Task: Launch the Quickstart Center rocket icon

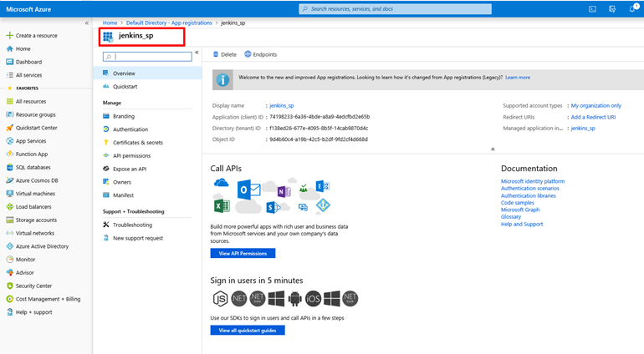Action: coord(10,128)
